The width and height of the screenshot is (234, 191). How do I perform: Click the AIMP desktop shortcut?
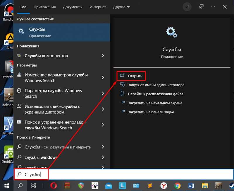pyautogui.click(x=9, y=41)
